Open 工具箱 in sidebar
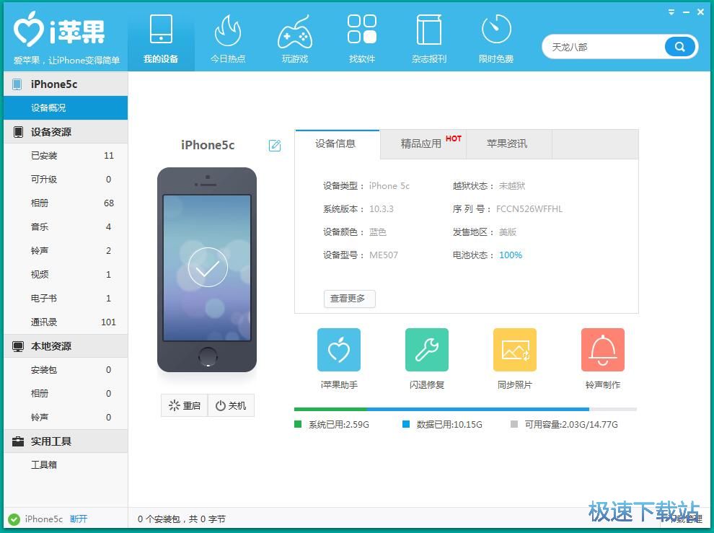 click(66, 465)
